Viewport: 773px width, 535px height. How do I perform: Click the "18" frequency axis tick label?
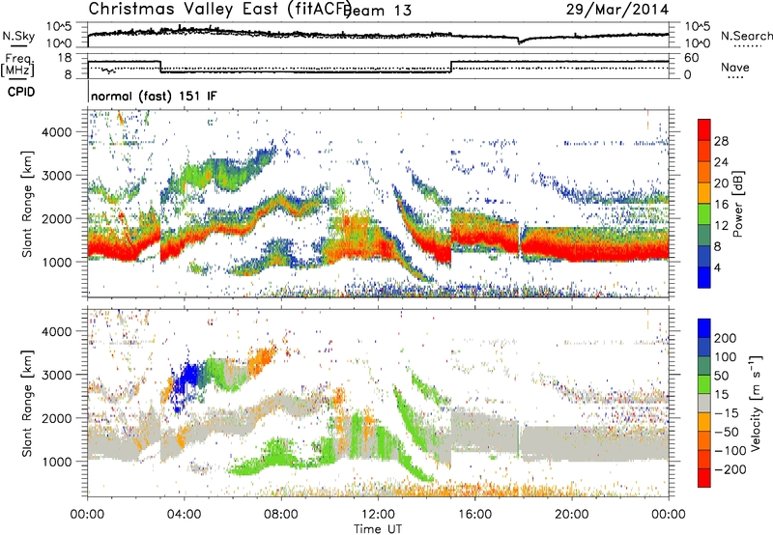(x=65, y=58)
